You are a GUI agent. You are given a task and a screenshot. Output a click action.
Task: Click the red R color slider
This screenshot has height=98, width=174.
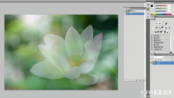161,6
